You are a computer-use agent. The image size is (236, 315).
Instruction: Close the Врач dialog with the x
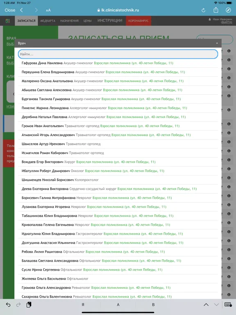coord(217,43)
